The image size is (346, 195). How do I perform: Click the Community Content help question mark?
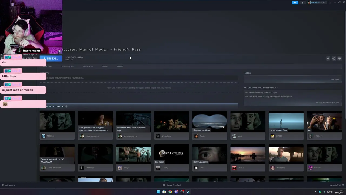[x=66, y=106]
